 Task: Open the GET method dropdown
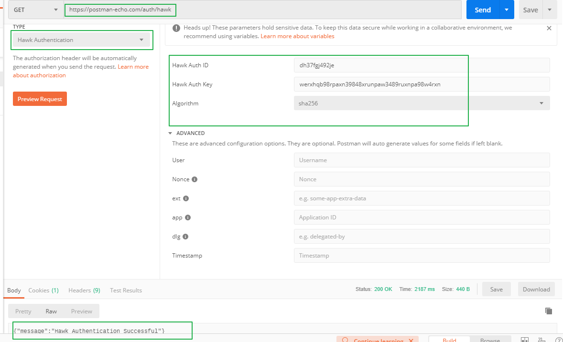click(36, 10)
